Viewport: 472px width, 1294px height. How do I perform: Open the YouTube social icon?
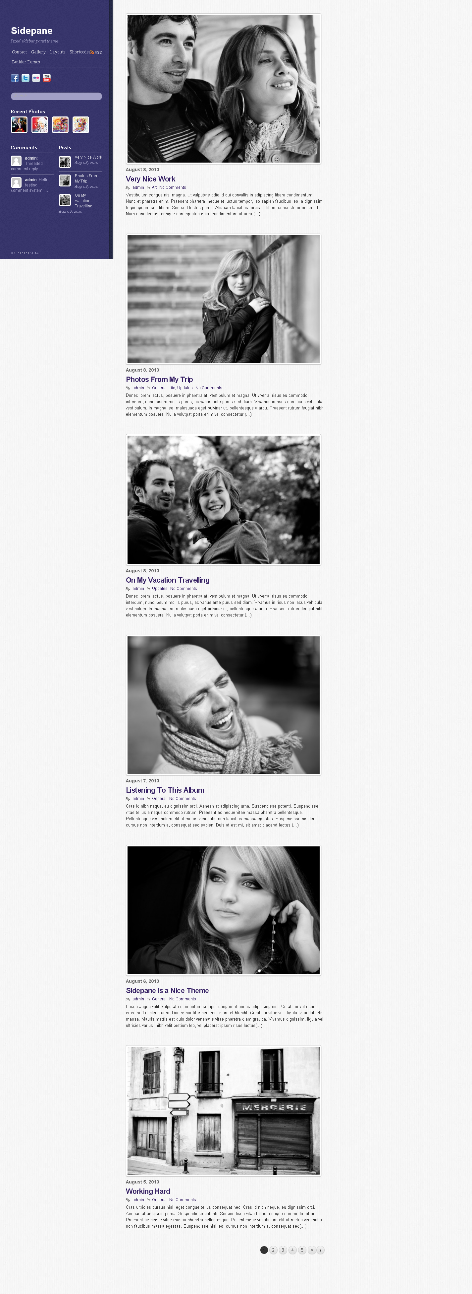coord(47,78)
